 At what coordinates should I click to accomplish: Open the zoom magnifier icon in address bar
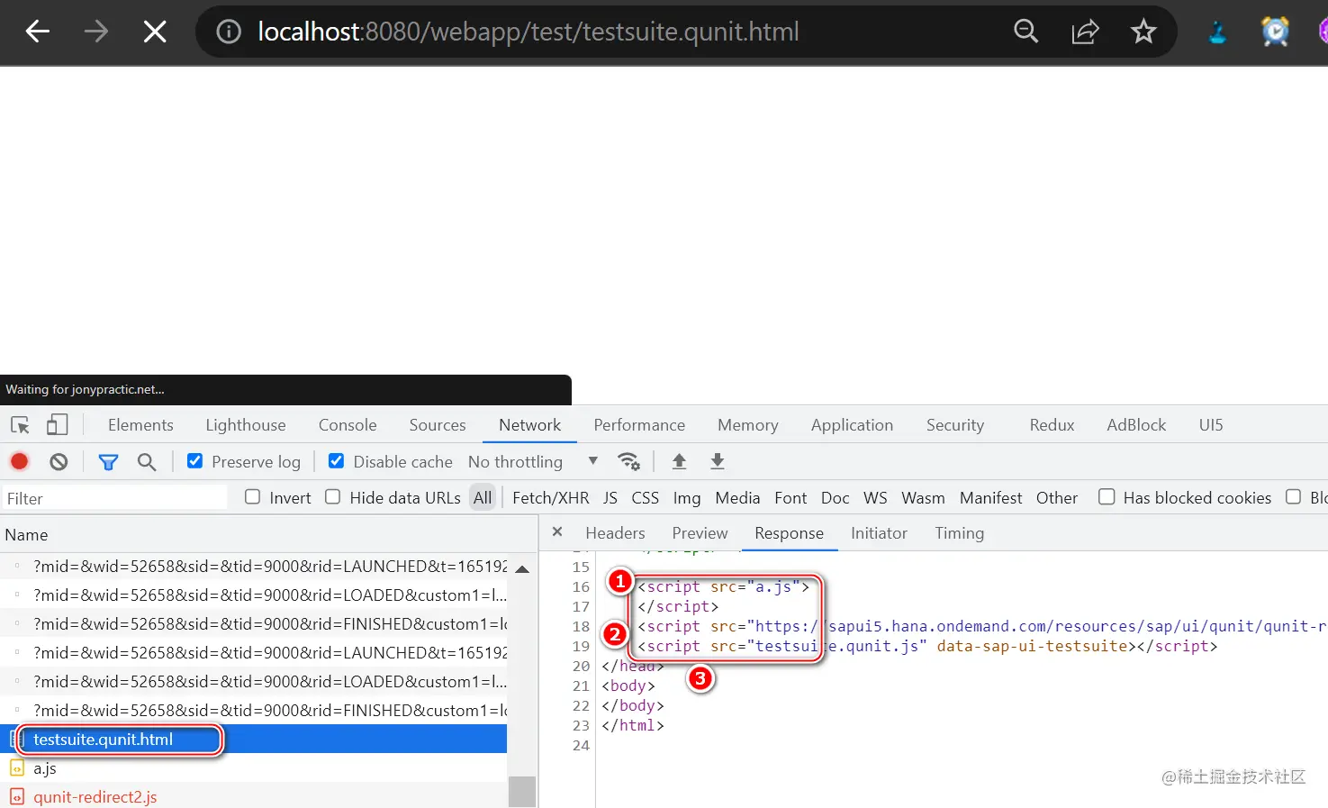[x=1025, y=32]
